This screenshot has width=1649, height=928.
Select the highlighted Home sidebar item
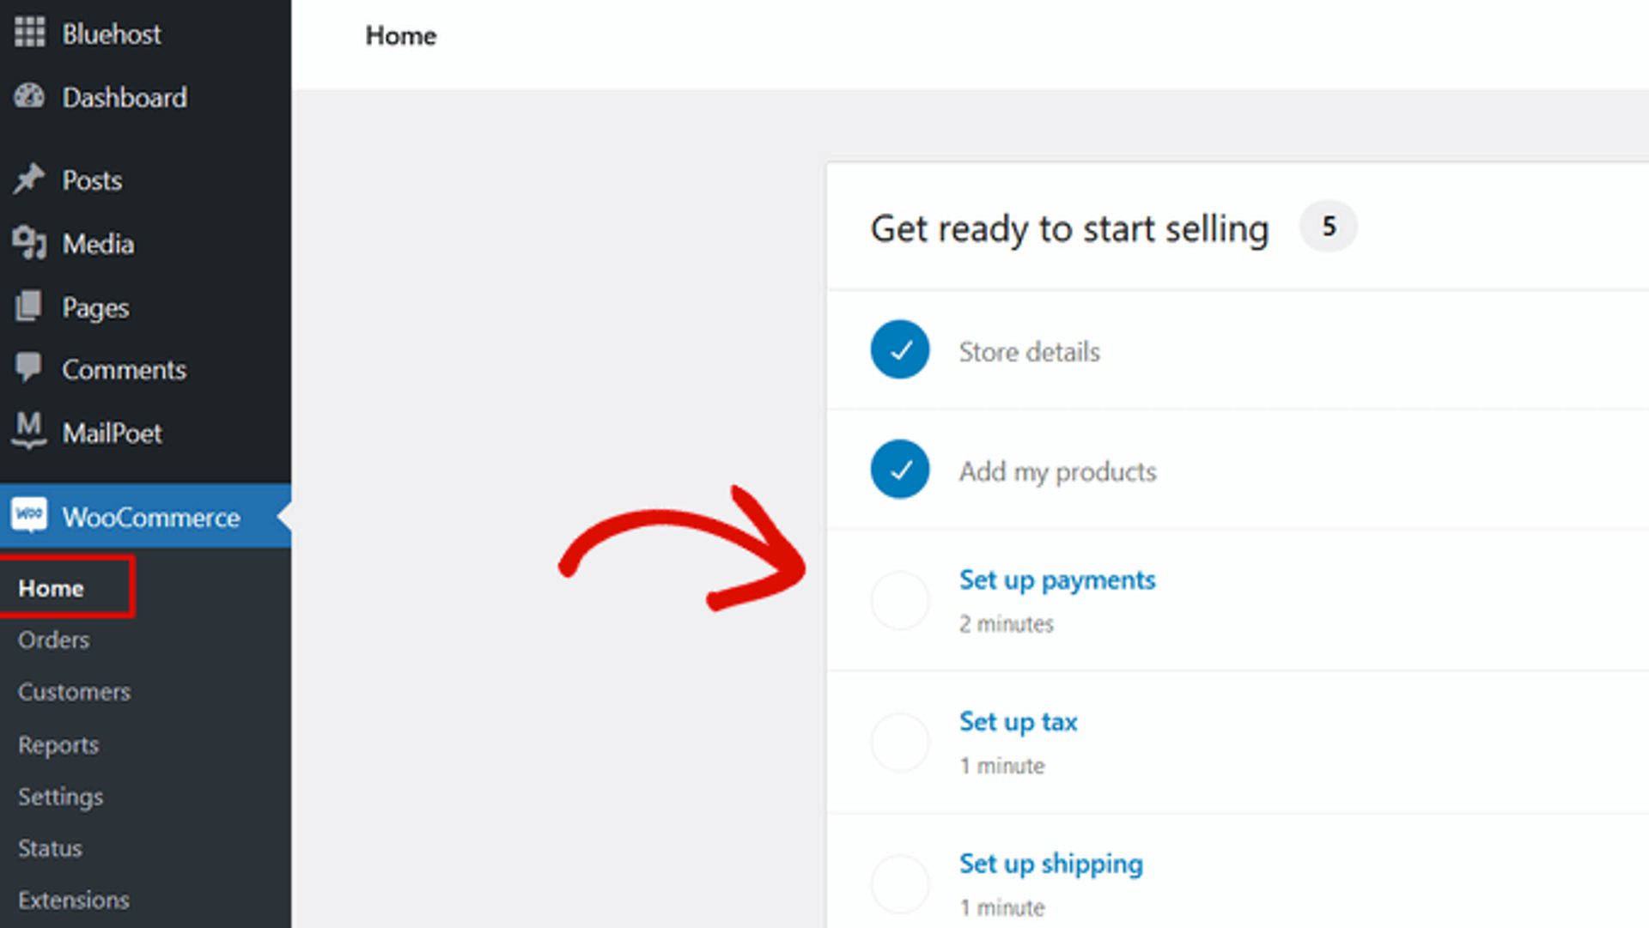point(51,587)
